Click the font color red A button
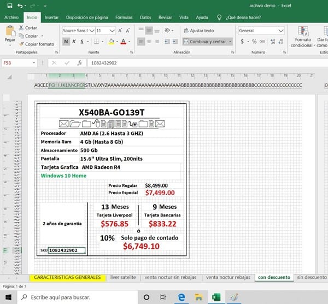328x304 pixels. 124,42
